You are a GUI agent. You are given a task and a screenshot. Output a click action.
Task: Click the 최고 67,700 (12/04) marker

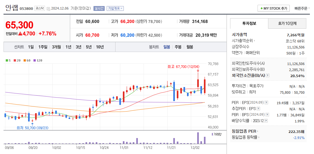[x=183, y=66]
